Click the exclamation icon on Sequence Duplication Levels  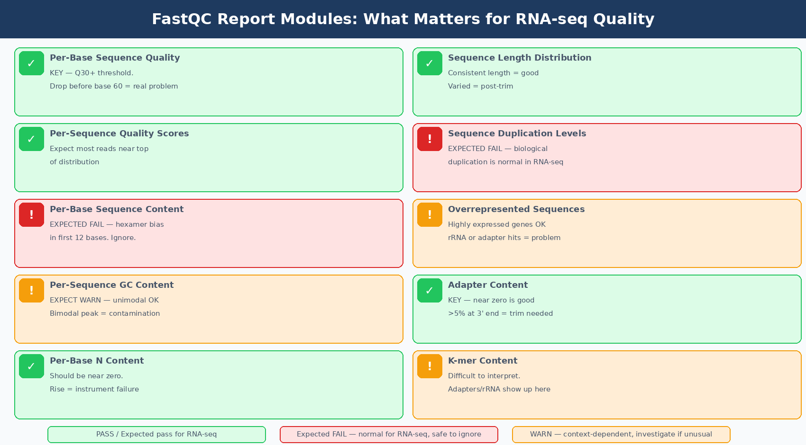click(x=430, y=139)
